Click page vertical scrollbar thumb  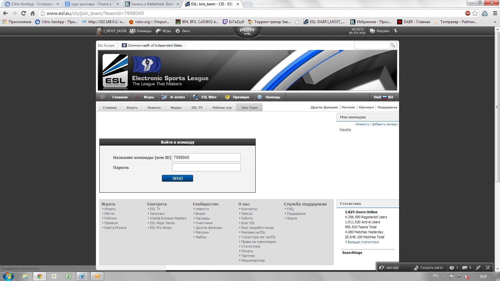click(x=497, y=107)
